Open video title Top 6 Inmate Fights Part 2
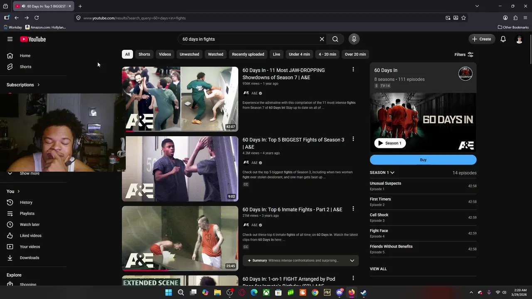The image size is (532, 299). point(293,210)
